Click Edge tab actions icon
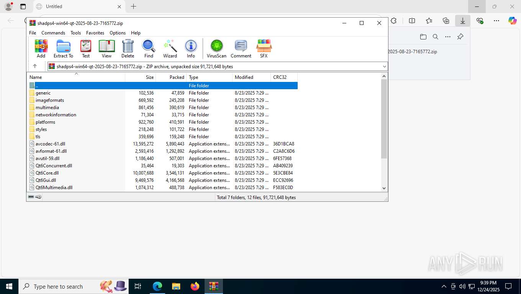521x294 pixels. 23,7
